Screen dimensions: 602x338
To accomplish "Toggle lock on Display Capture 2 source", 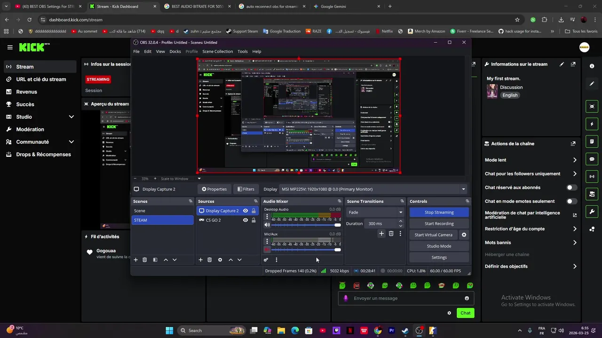I will click(253, 211).
